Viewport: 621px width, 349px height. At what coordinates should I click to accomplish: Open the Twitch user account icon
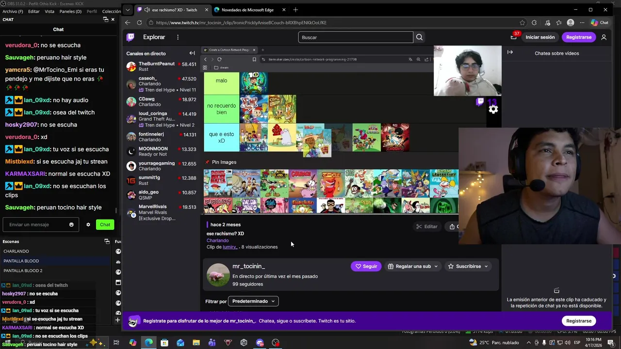coord(604,37)
